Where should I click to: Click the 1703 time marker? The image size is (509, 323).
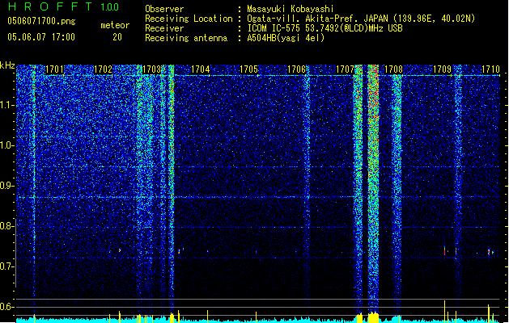pos(151,69)
